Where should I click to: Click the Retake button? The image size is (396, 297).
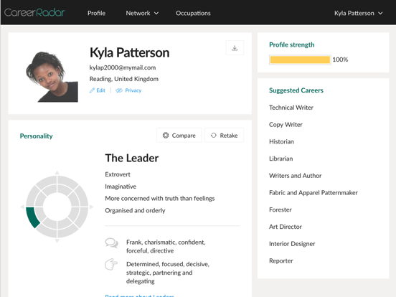pos(224,136)
